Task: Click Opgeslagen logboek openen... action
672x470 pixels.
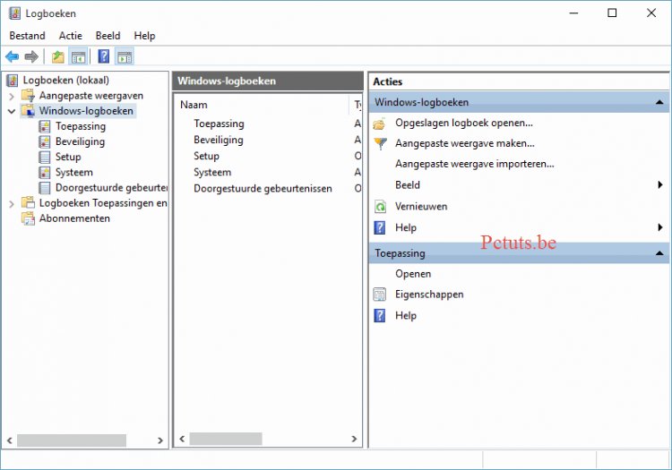Action: point(464,123)
